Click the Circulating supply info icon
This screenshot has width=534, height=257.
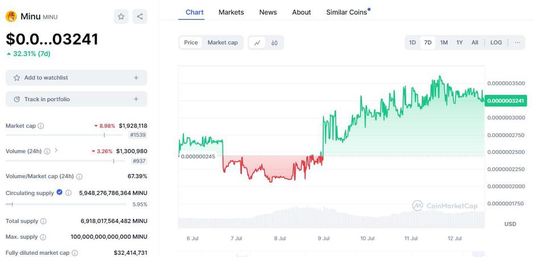pyautogui.click(x=68, y=193)
